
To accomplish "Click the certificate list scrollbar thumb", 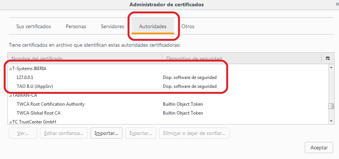I will (331, 106).
